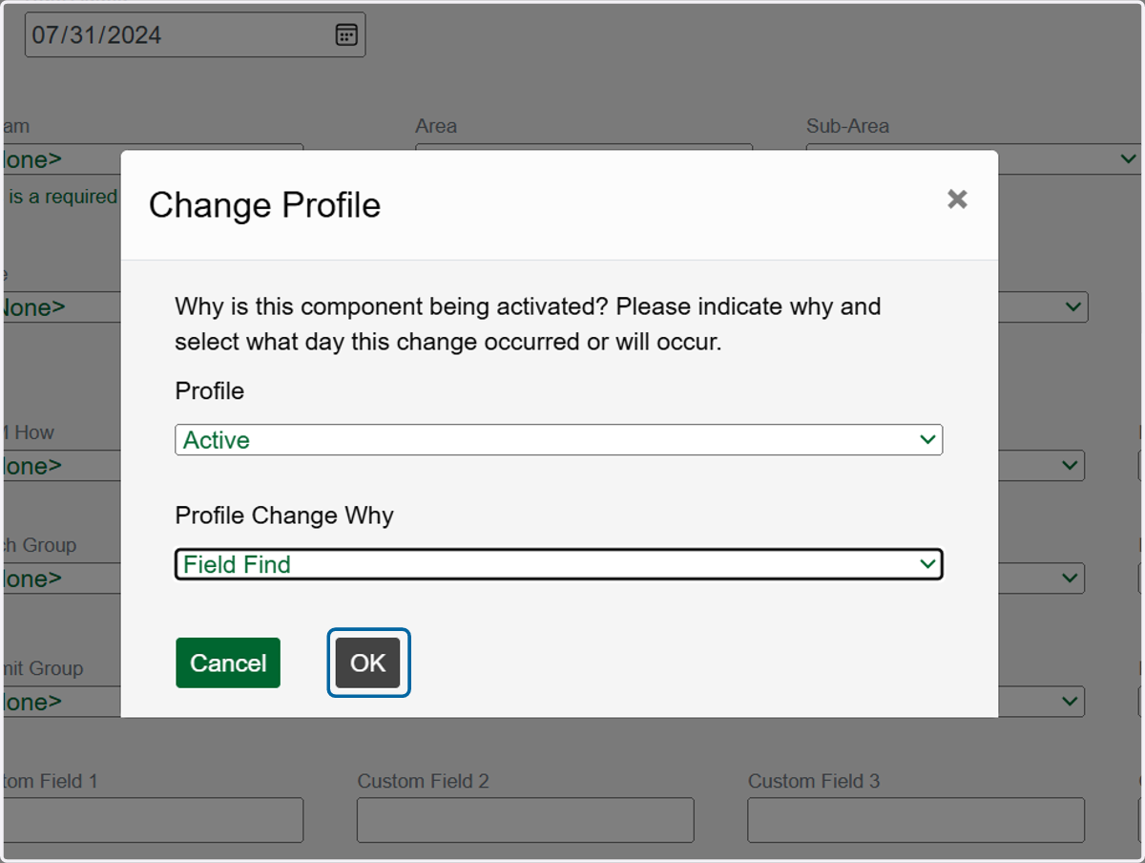The image size is (1145, 863).
Task: Click the Change Profile dialog title
Action: click(x=264, y=205)
